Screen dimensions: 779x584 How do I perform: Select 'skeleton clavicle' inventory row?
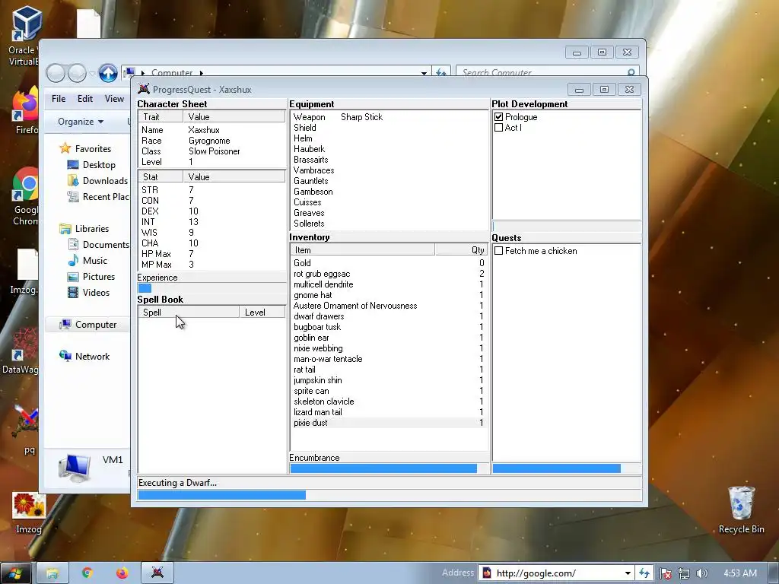tap(388, 401)
